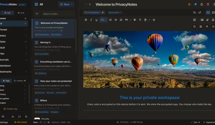Go back with the left arrow
Screen dimensions: 215x125
point(86,4)
